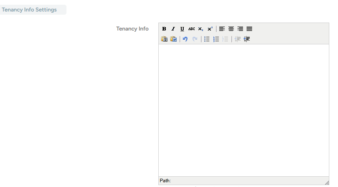Image resolution: width=338 pixels, height=187 pixels.
Task: Insert a numbered list
Action: (x=216, y=39)
